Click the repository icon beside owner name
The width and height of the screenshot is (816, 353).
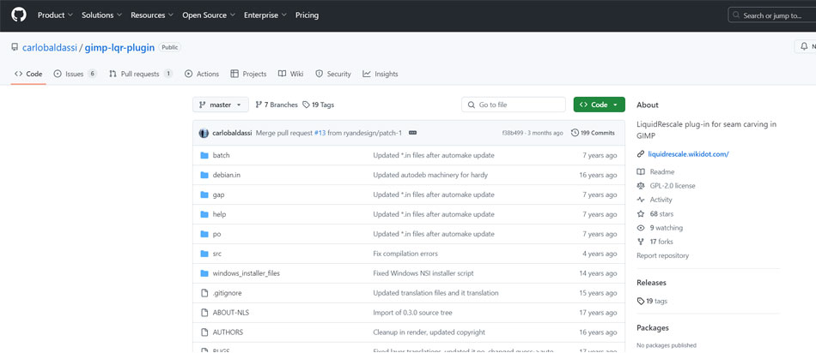point(15,47)
